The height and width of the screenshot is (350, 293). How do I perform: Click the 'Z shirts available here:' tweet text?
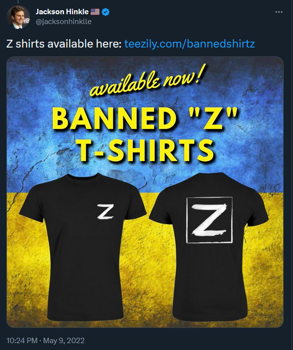click(64, 44)
